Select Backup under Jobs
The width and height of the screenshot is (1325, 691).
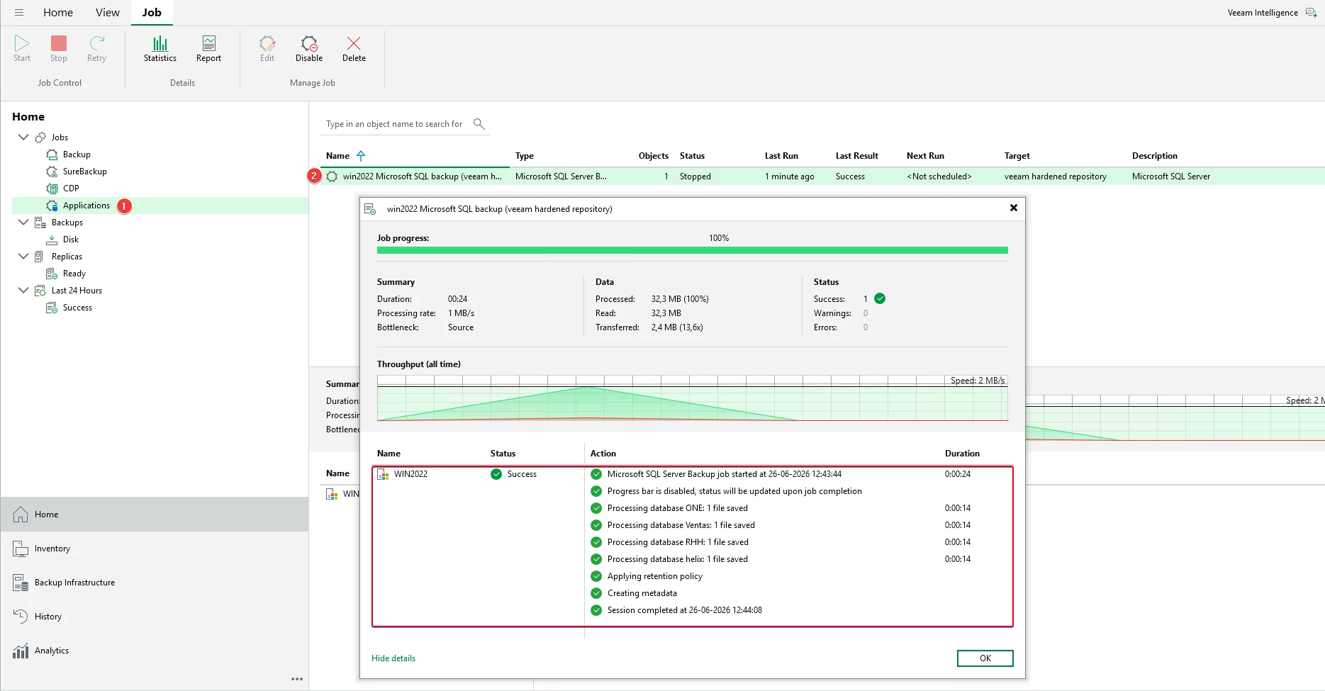pyautogui.click(x=77, y=155)
